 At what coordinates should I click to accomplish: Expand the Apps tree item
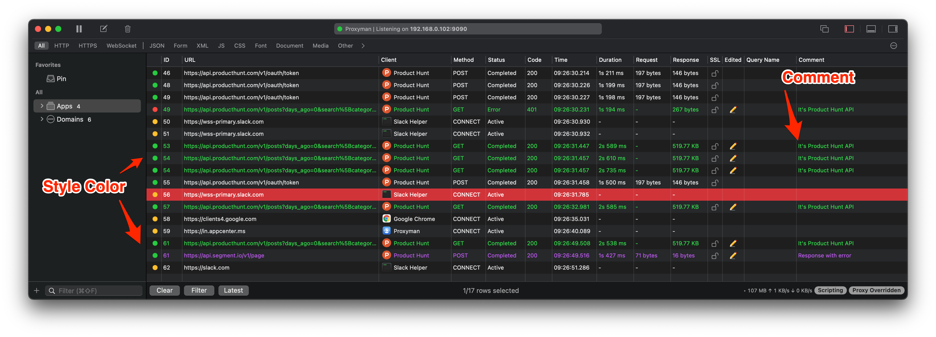42,106
